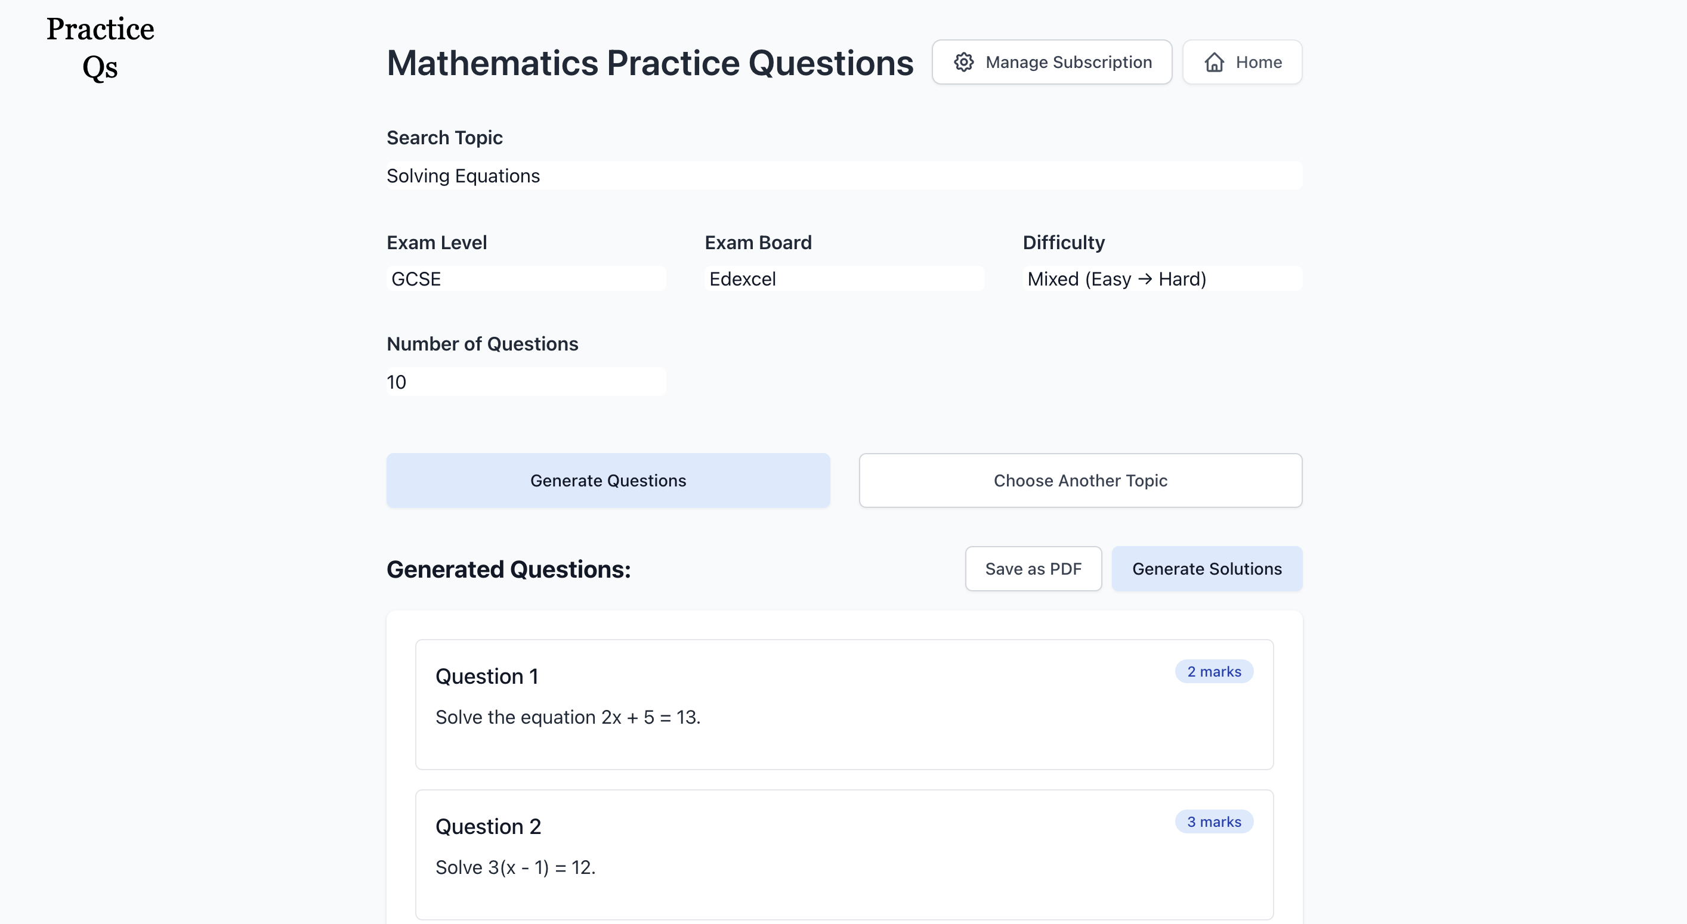The height and width of the screenshot is (924, 1687).
Task: Click the Generate Solutions button
Action: click(x=1207, y=568)
